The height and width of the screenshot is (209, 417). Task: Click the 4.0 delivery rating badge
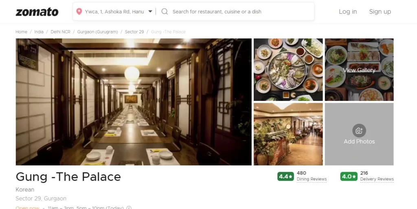coord(349,176)
